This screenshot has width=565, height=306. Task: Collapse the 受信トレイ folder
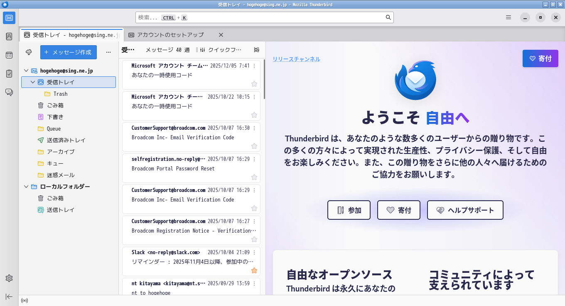pos(33,82)
